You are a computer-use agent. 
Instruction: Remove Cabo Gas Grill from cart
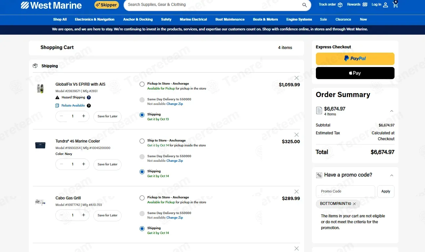(x=297, y=192)
